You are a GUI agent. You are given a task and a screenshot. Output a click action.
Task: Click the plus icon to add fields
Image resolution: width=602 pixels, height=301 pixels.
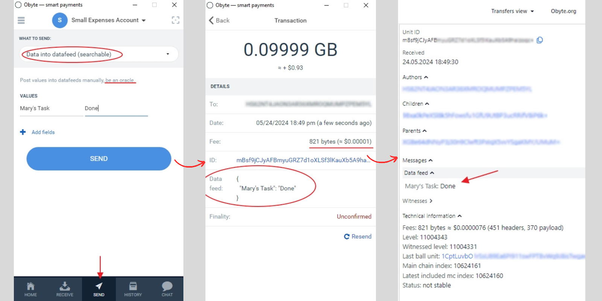click(23, 132)
